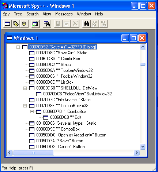This screenshot has height=172, width=158.
Task: Click the Find Next binoculars icon
Action: tap(95, 23)
